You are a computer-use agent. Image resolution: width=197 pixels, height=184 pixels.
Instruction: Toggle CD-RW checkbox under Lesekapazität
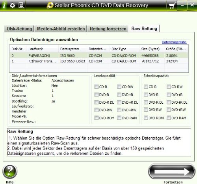(119, 87)
